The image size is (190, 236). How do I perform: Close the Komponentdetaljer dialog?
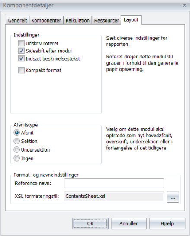[x=184, y=6]
